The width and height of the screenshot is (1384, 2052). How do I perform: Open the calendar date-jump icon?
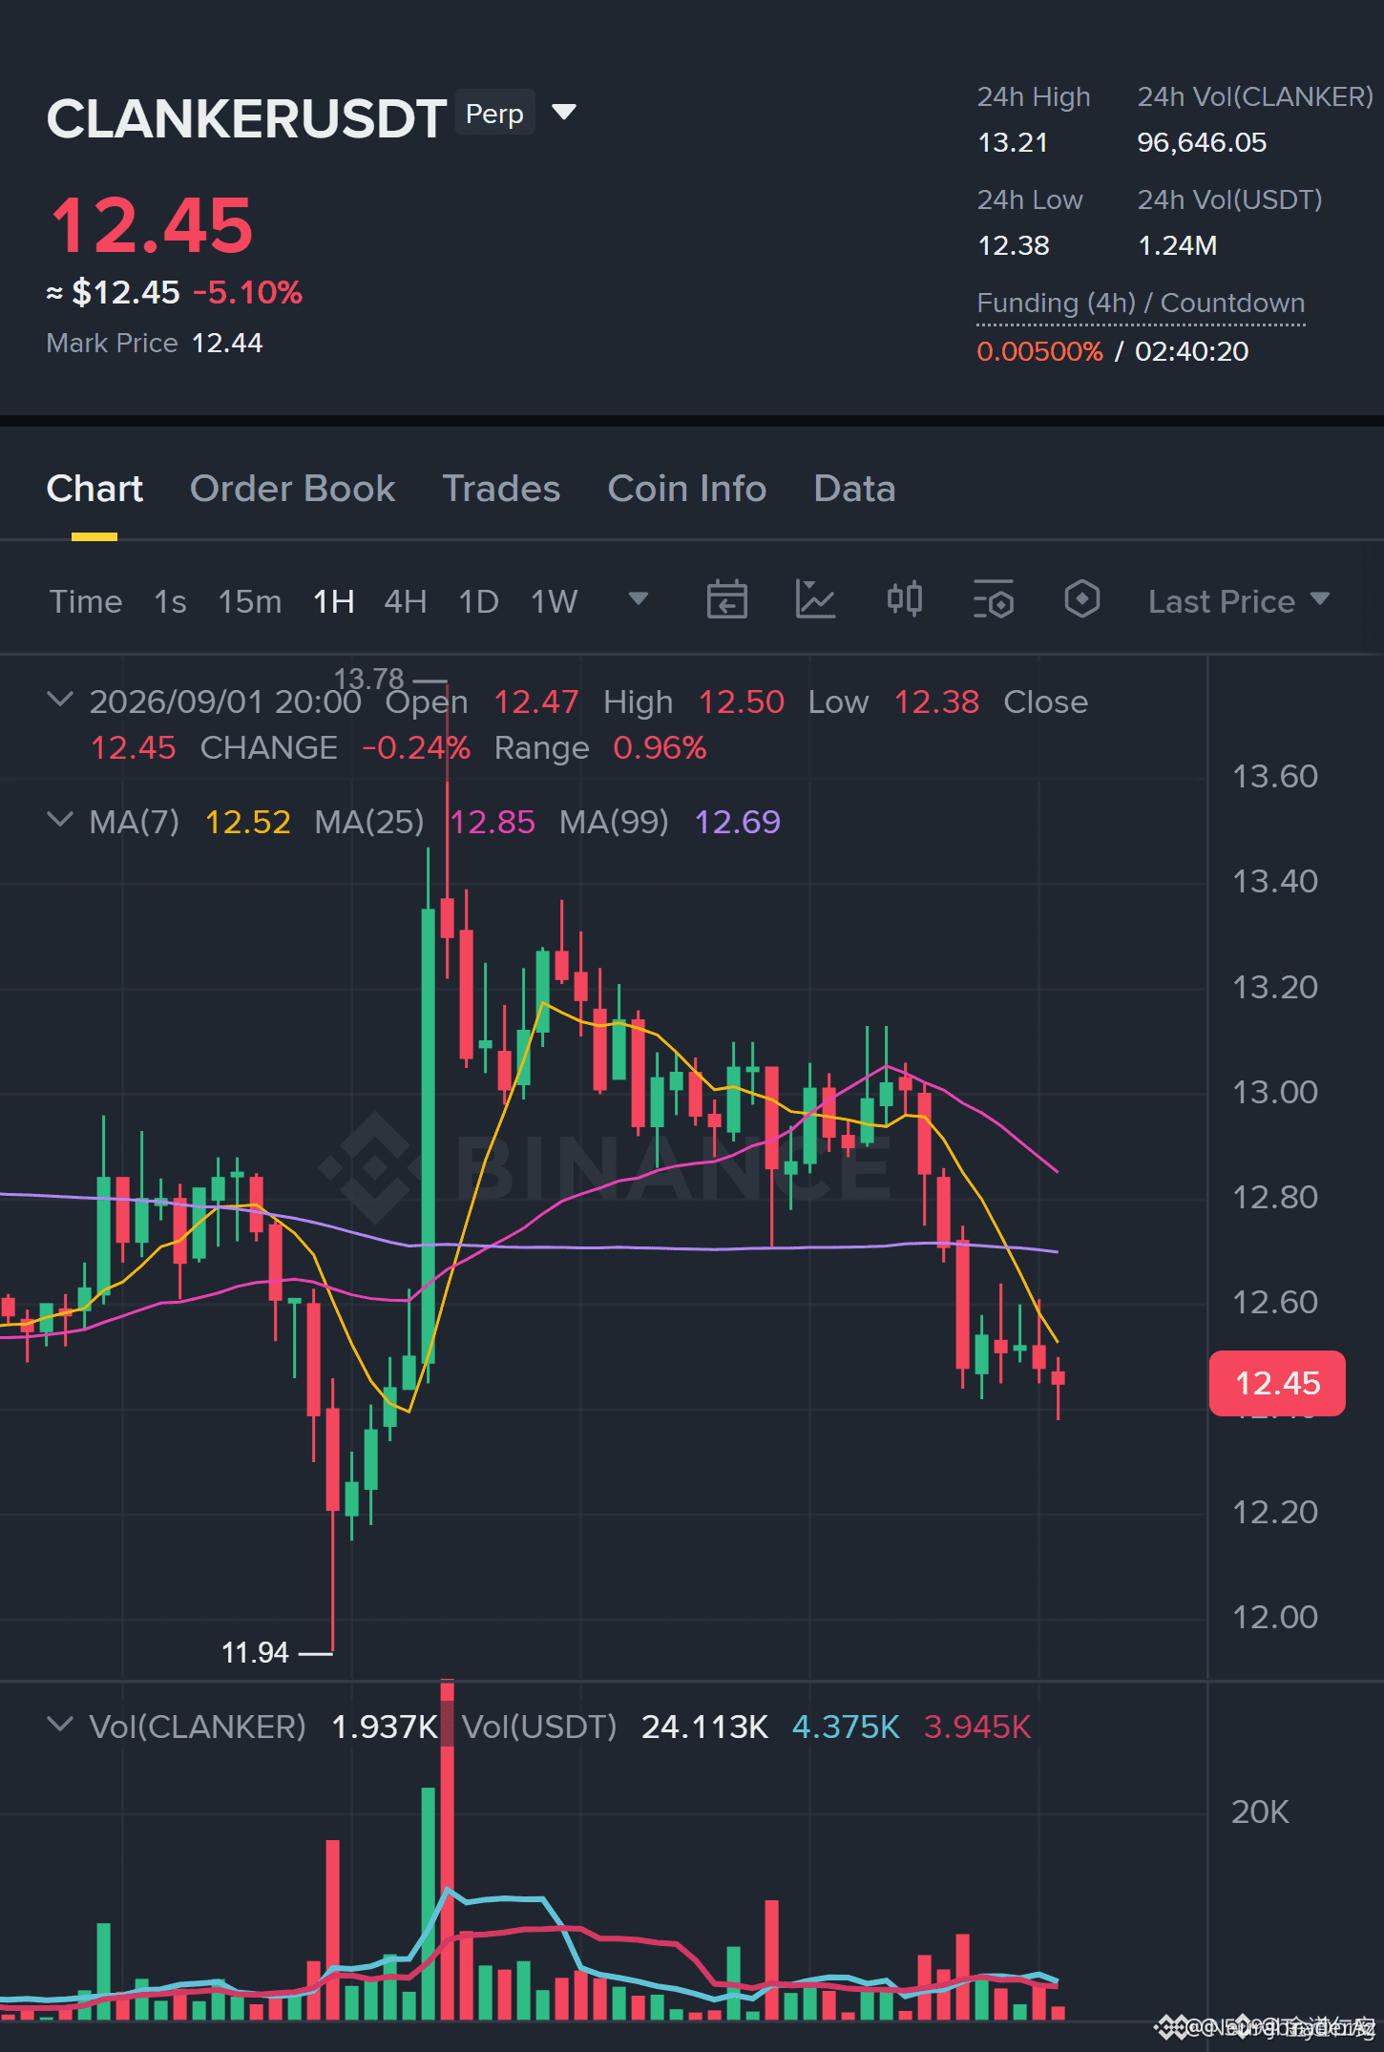coord(726,600)
